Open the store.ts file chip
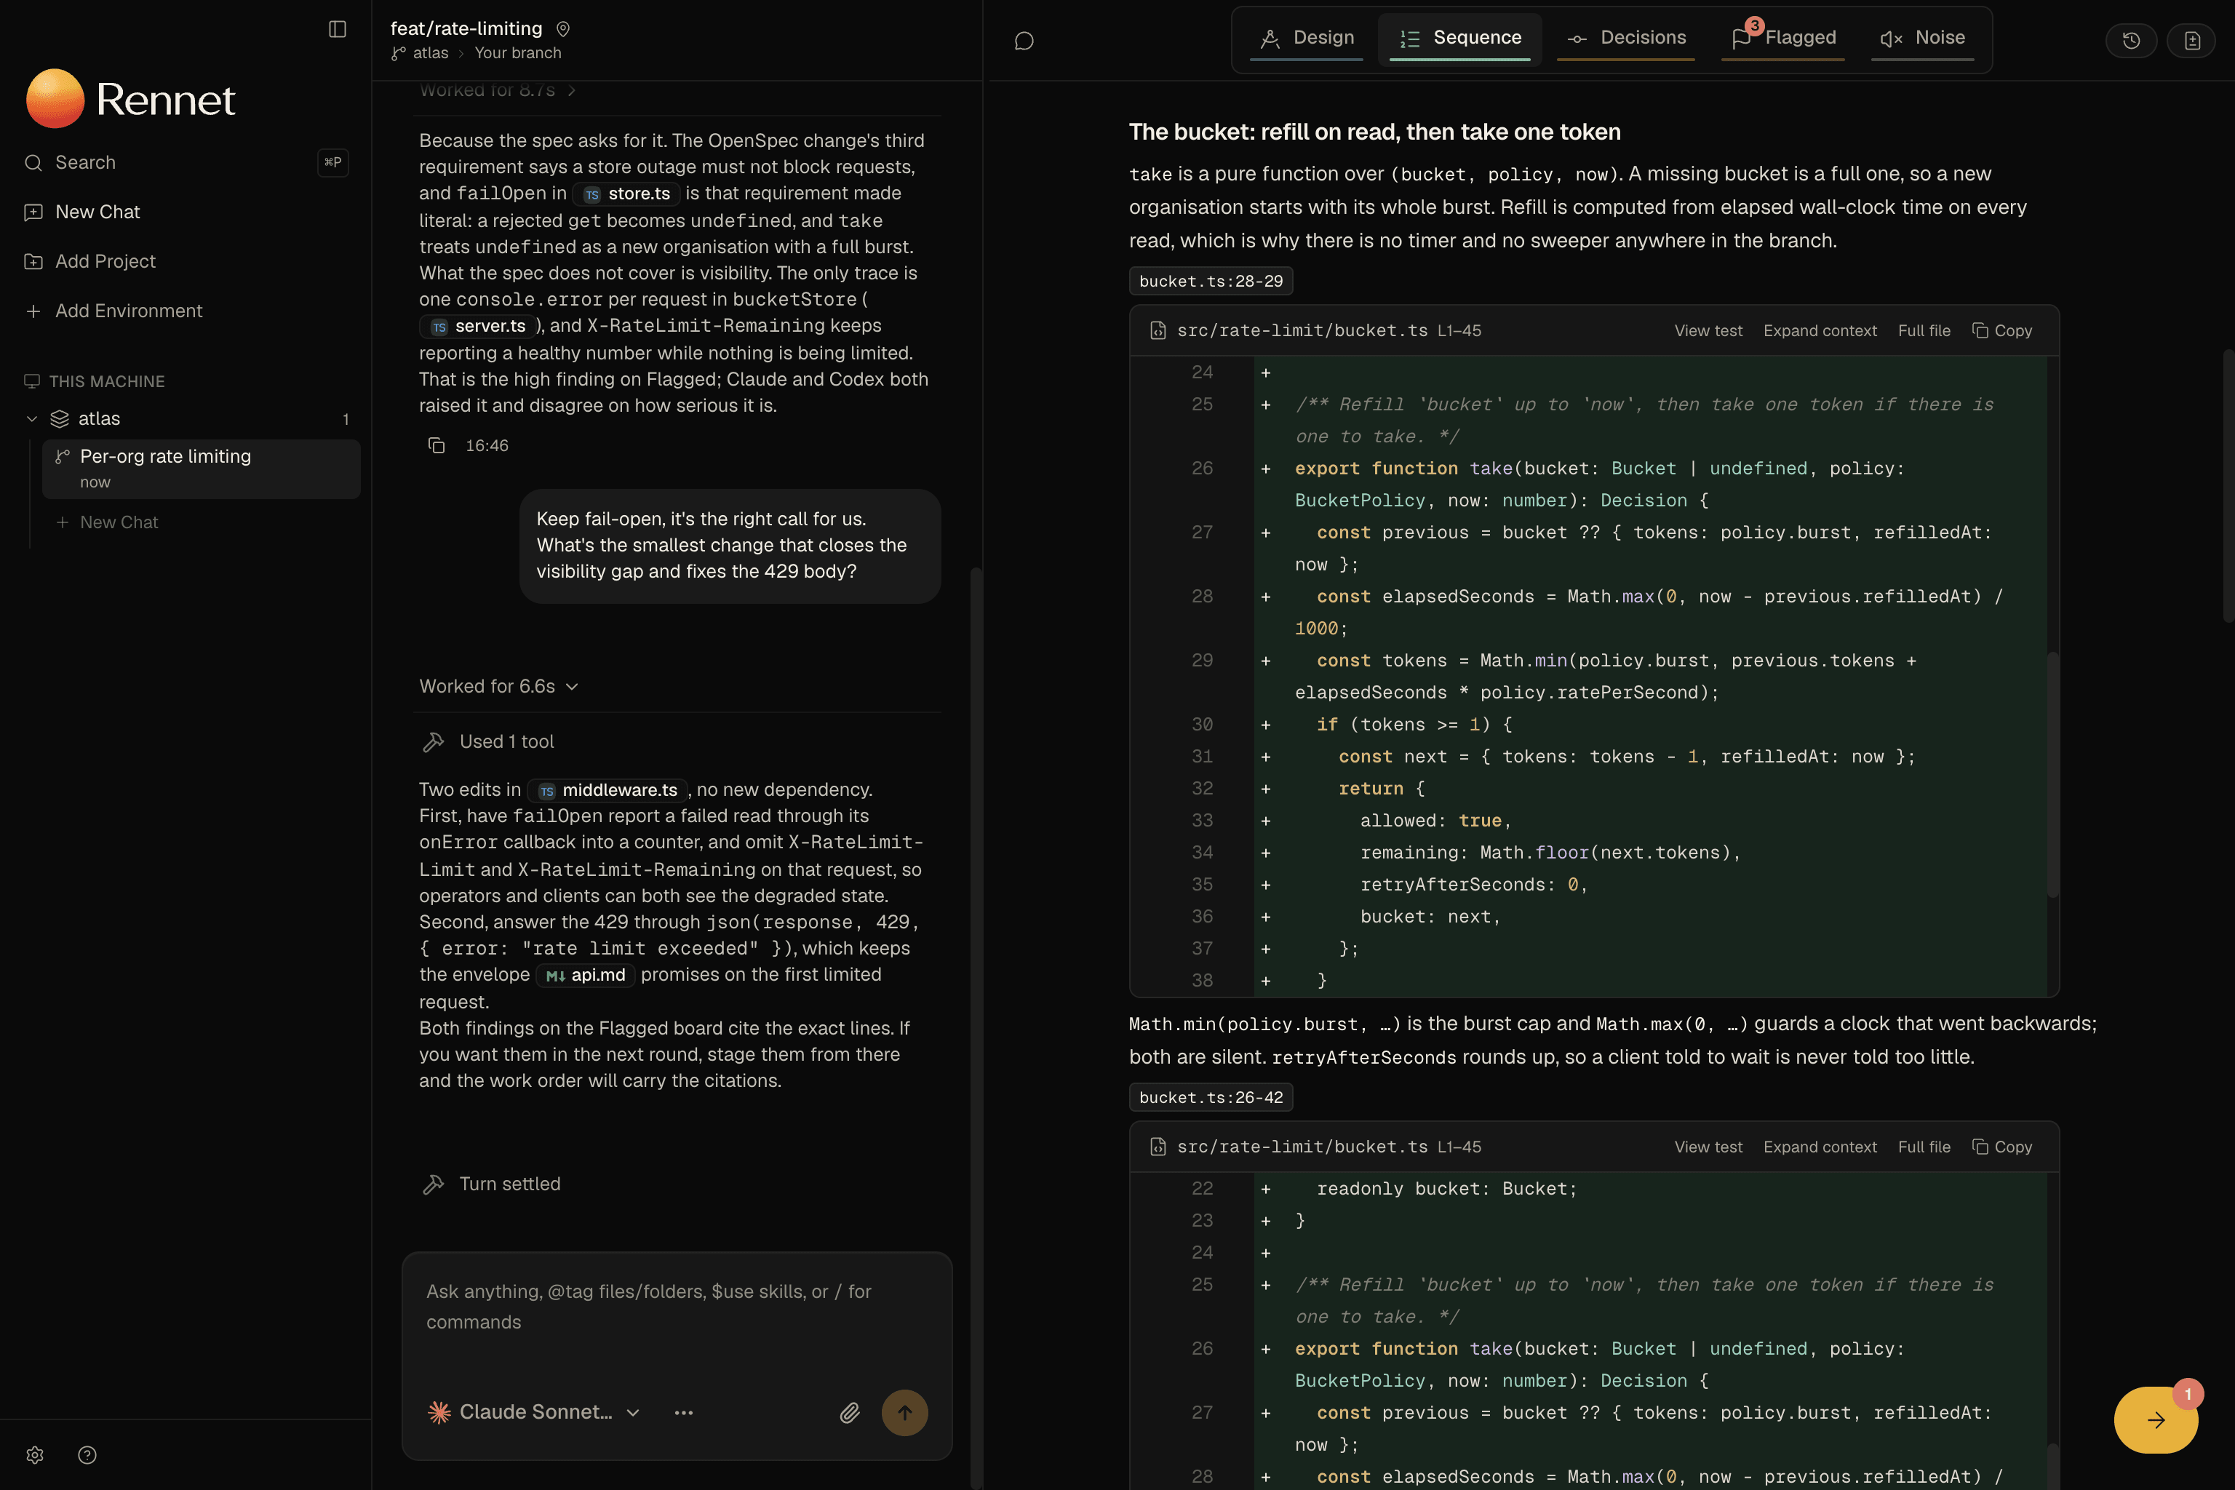 coord(627,194)
